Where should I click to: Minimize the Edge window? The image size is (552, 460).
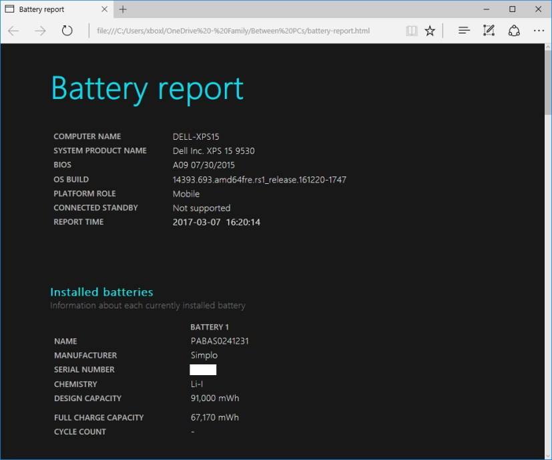(487, 9)
